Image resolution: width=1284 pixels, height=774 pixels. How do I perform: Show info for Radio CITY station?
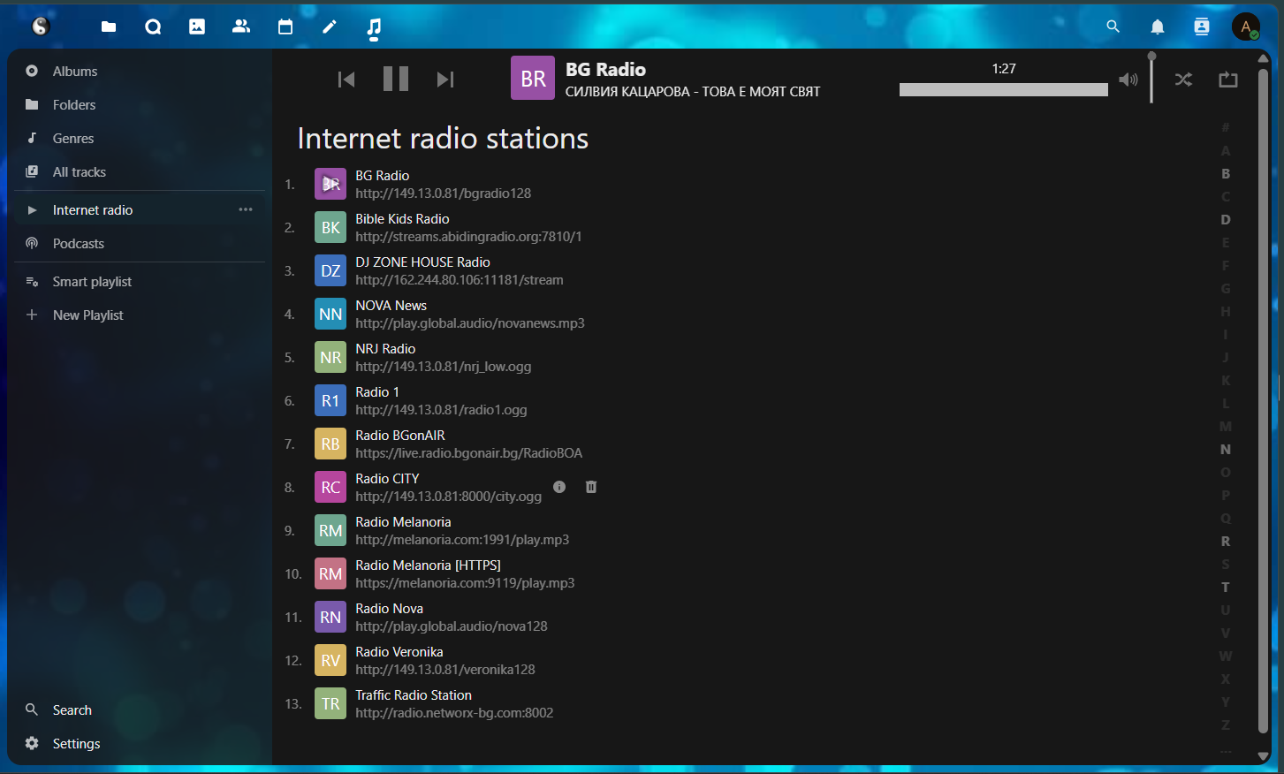pyautogui.click(x=559, y=487)
